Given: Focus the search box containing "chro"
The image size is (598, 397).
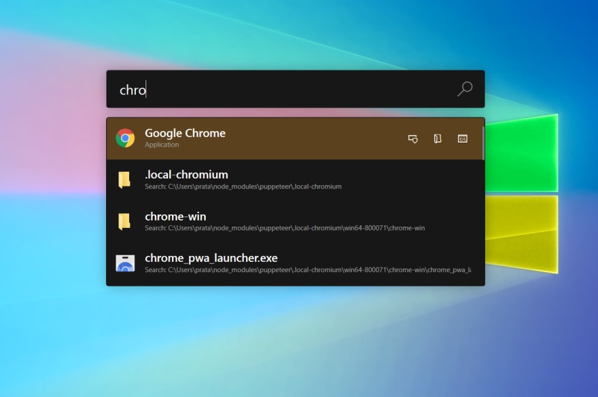Looking at the screenshot, I should coord(296,89).
